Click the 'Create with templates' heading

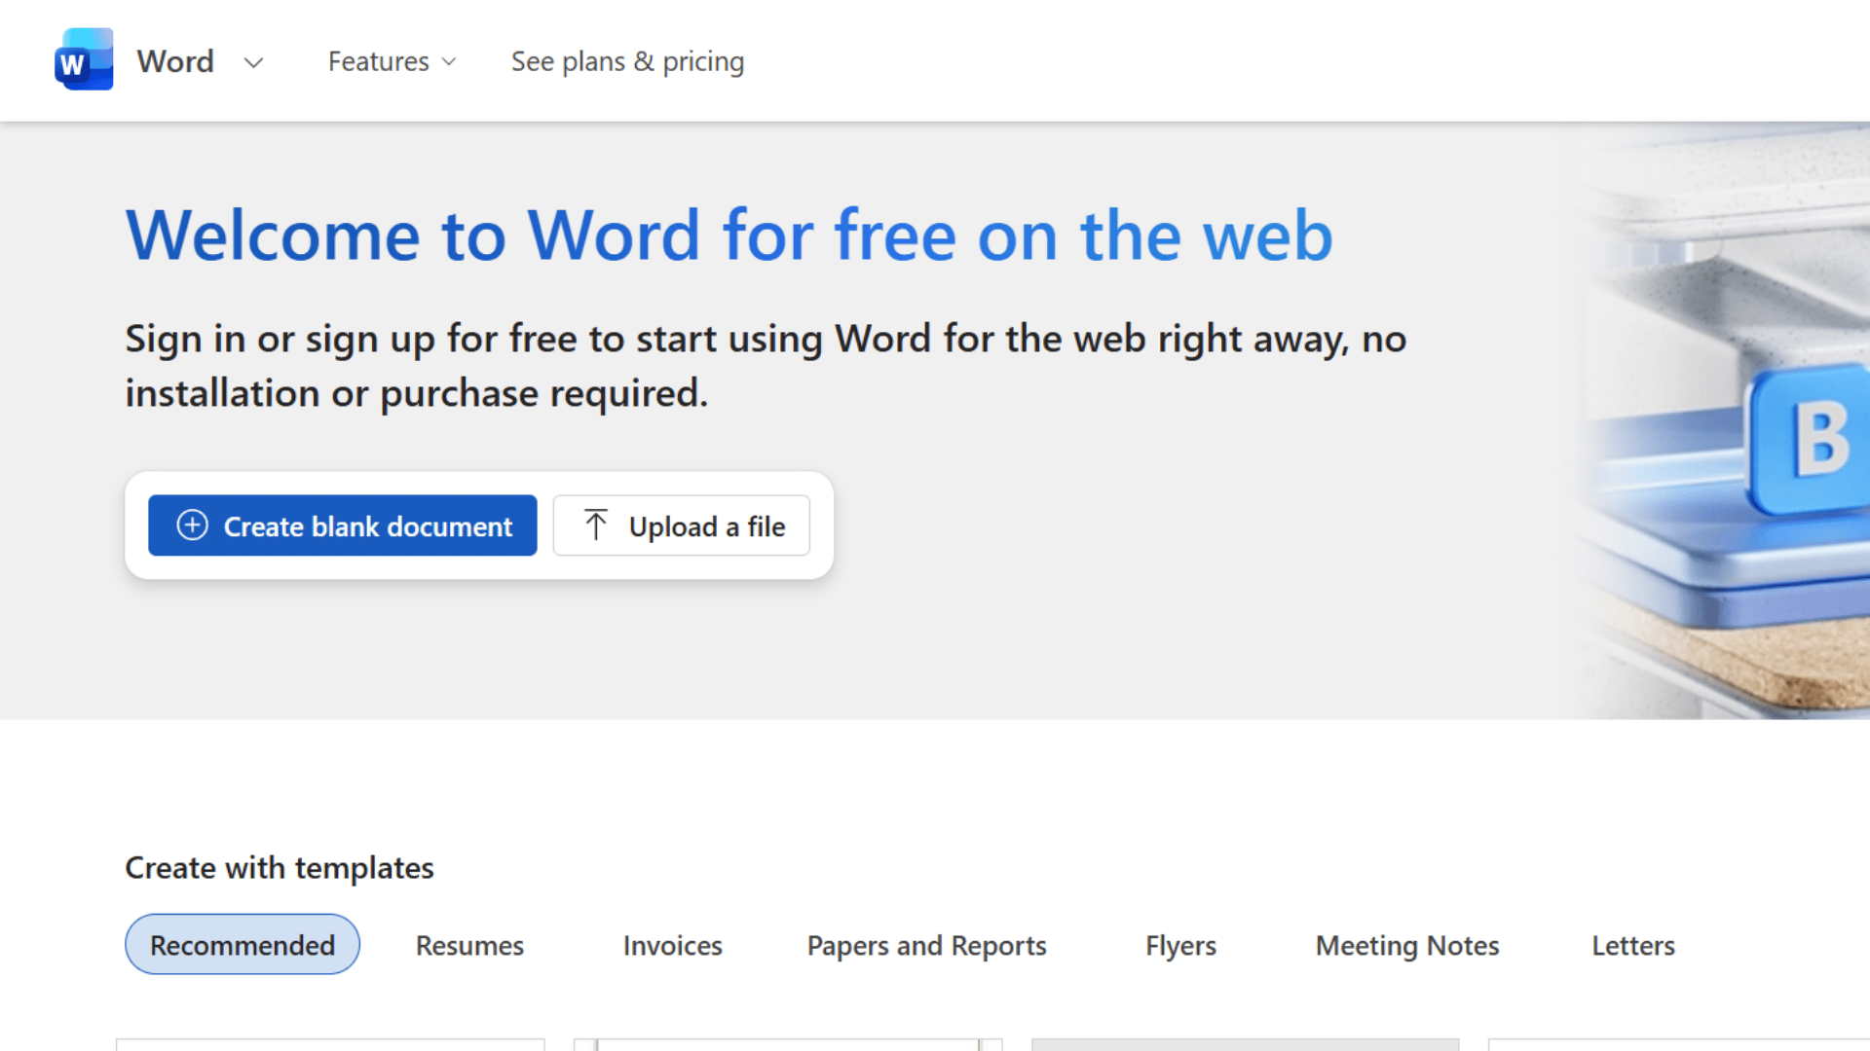[280, 867]
